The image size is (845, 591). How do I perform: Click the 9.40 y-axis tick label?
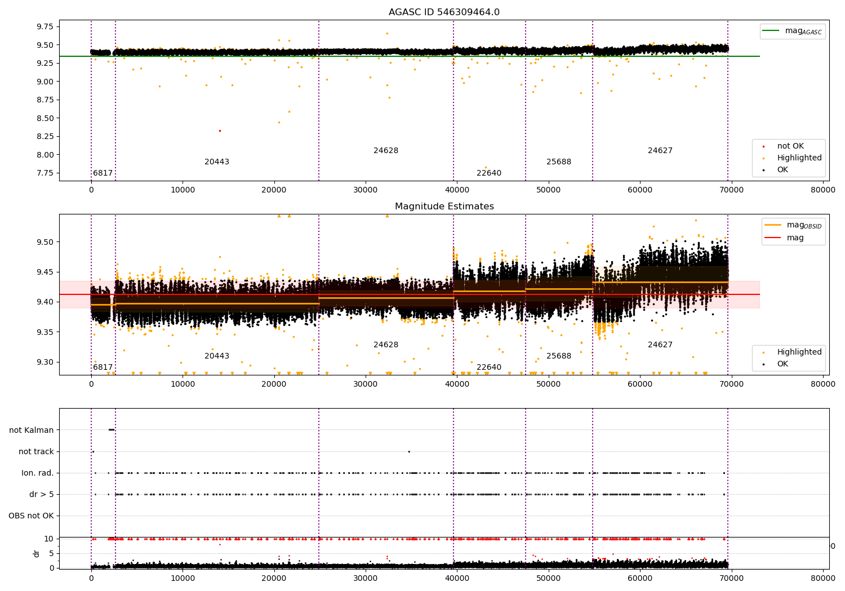coord(45,302)
